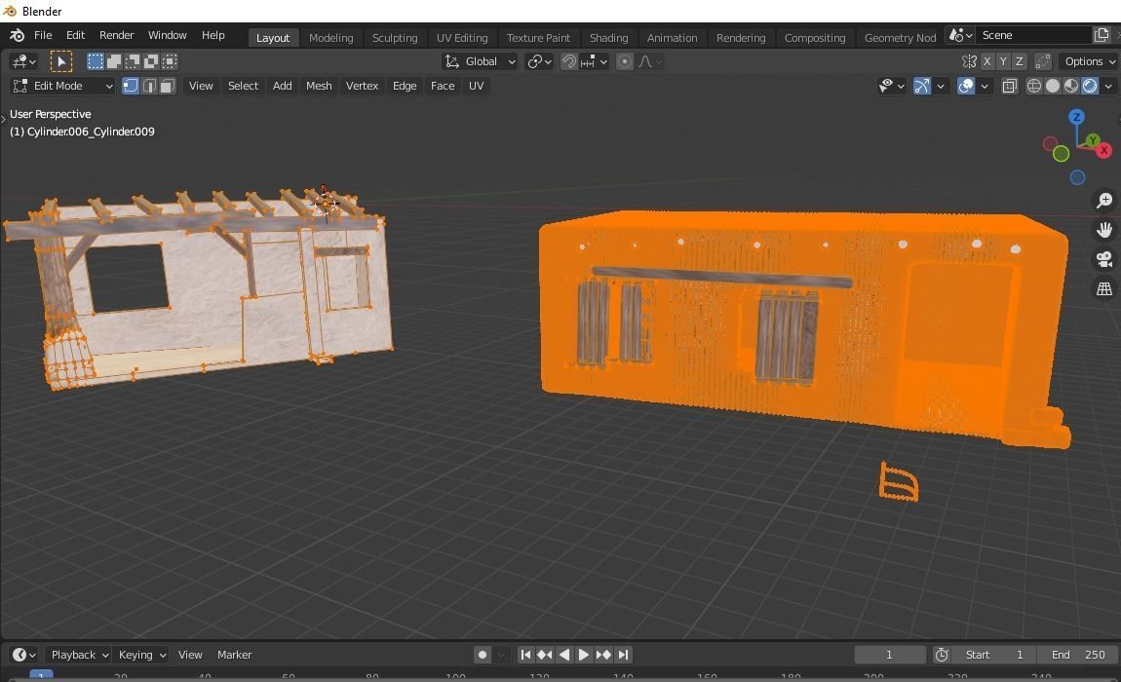
Task: Choose 'Extend selection' mode icon
Action: 114,61
